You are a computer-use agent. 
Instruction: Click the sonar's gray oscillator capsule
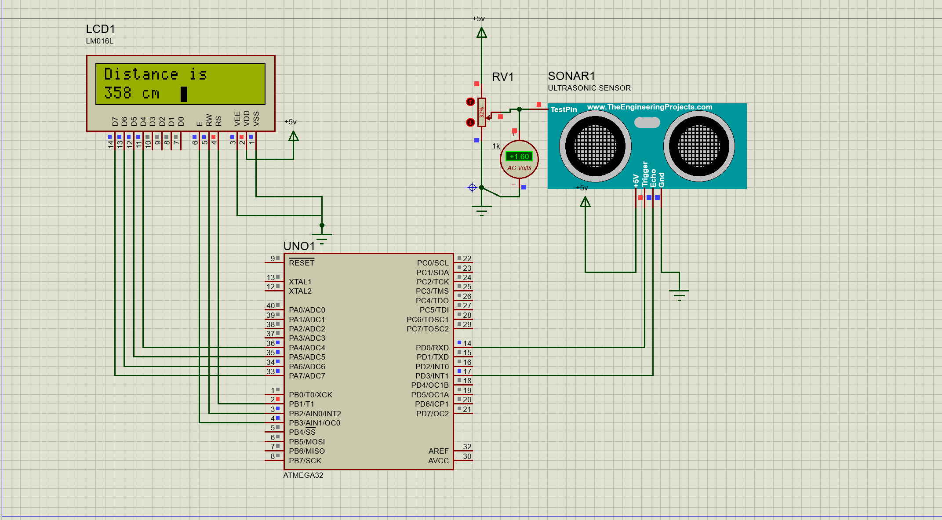click(x=647, y=123)
